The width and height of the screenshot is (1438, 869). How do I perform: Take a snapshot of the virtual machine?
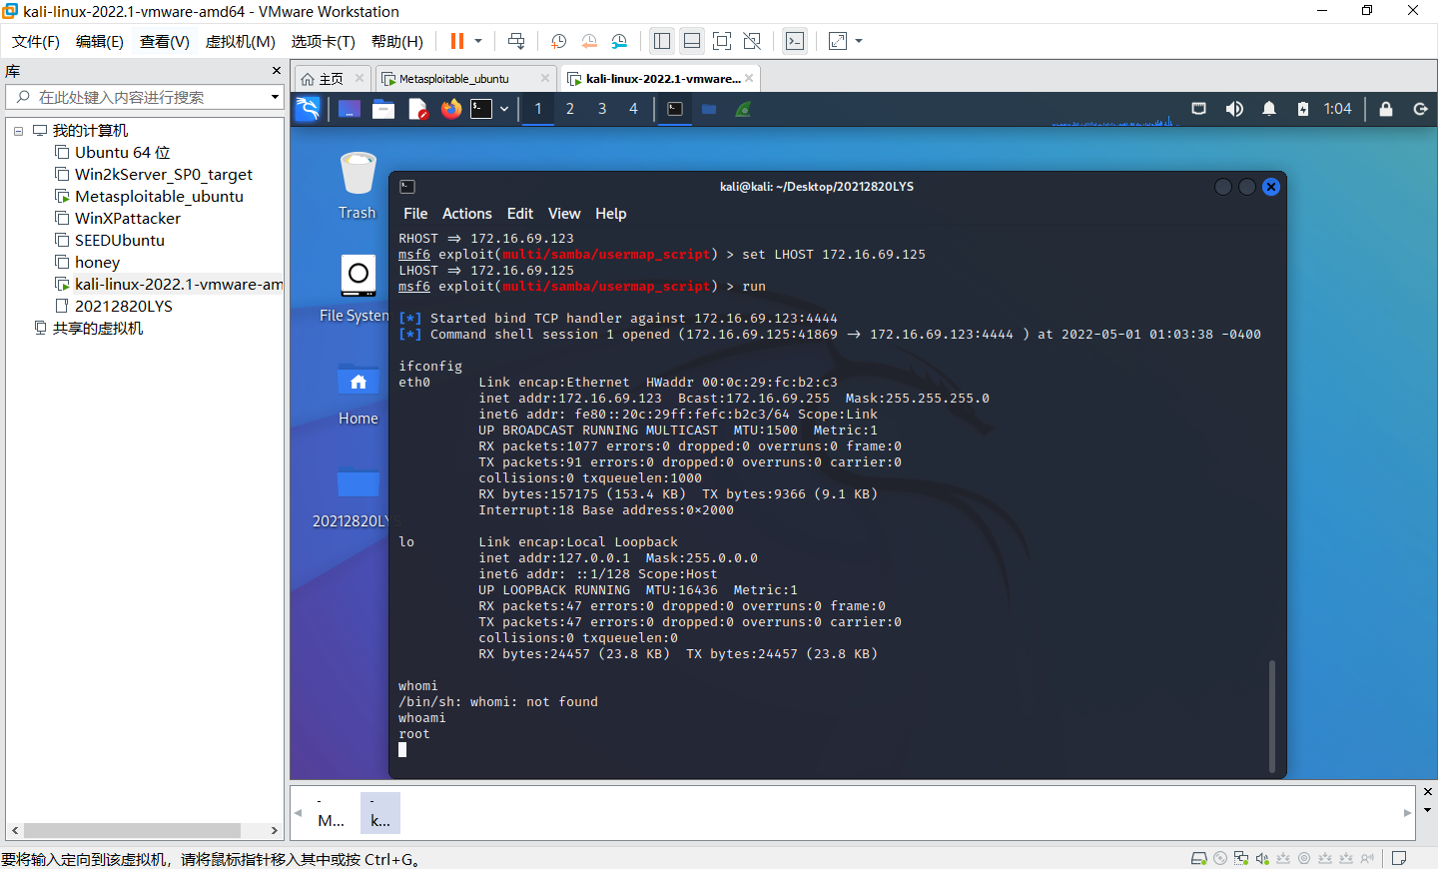[x=559, y=41]
